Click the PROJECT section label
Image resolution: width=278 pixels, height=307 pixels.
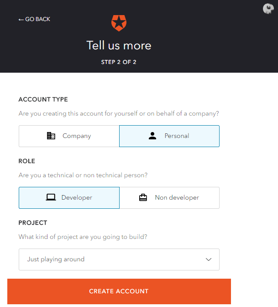[x=33, y=223]
